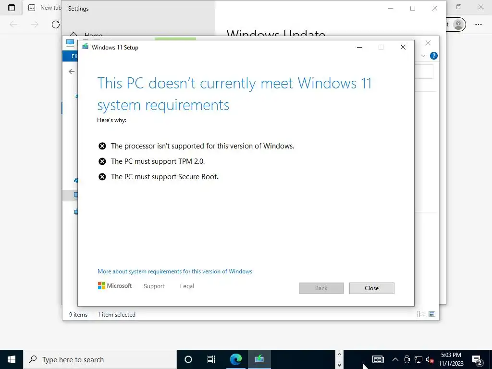Switch File Explorer to details view icon
492x369 pixels.
pyautogui.click(x=421, y=314)
